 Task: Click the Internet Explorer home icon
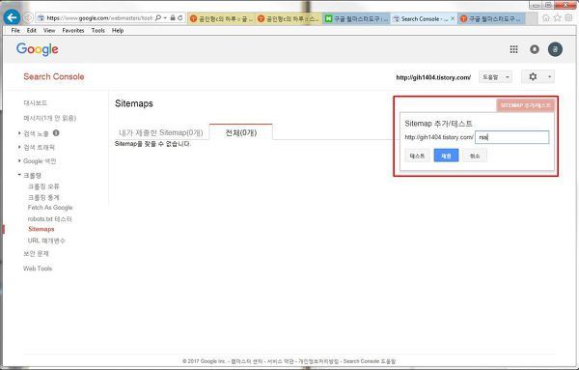(x=546, y=17)
